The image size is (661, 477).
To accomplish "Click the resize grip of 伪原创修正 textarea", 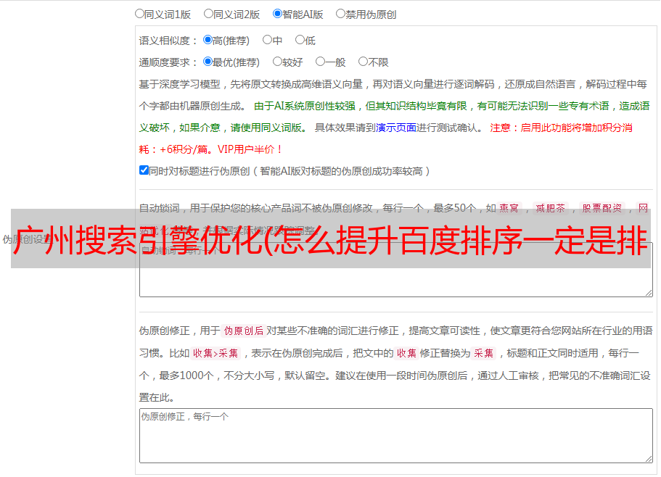I will click(x=649, y=459).
